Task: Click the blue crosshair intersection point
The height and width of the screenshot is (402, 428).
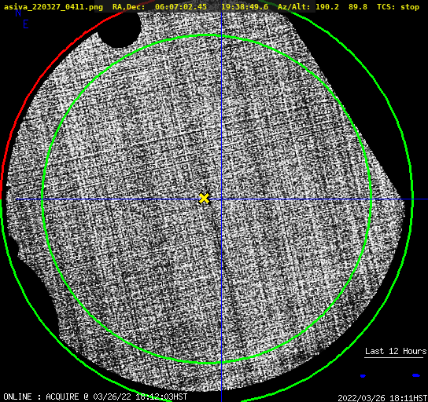Action: click(221, 199)
